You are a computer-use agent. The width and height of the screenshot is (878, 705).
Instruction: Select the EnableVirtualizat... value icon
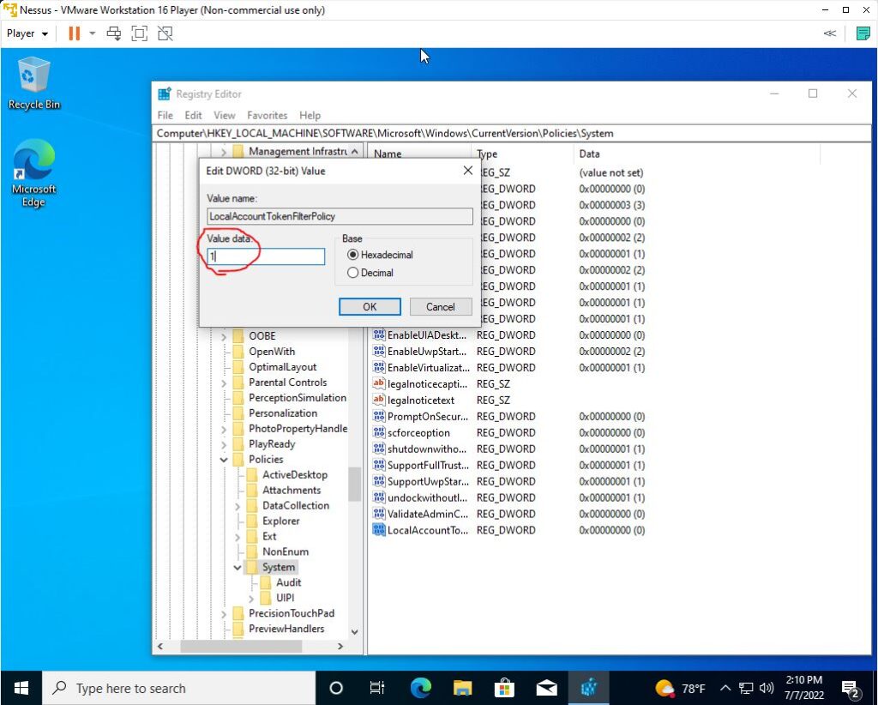click(x=378, y=367)
